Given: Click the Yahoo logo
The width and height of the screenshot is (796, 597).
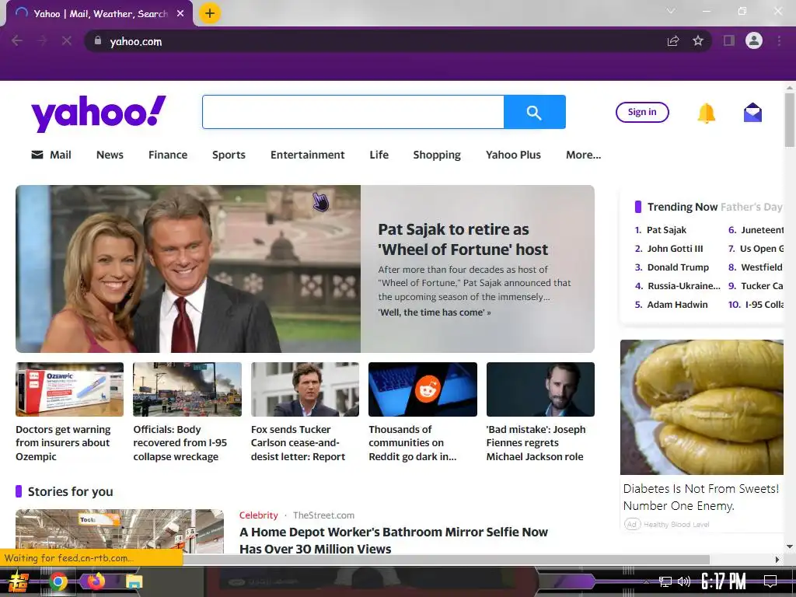Looking at the screenshot, I should (99, 113).
